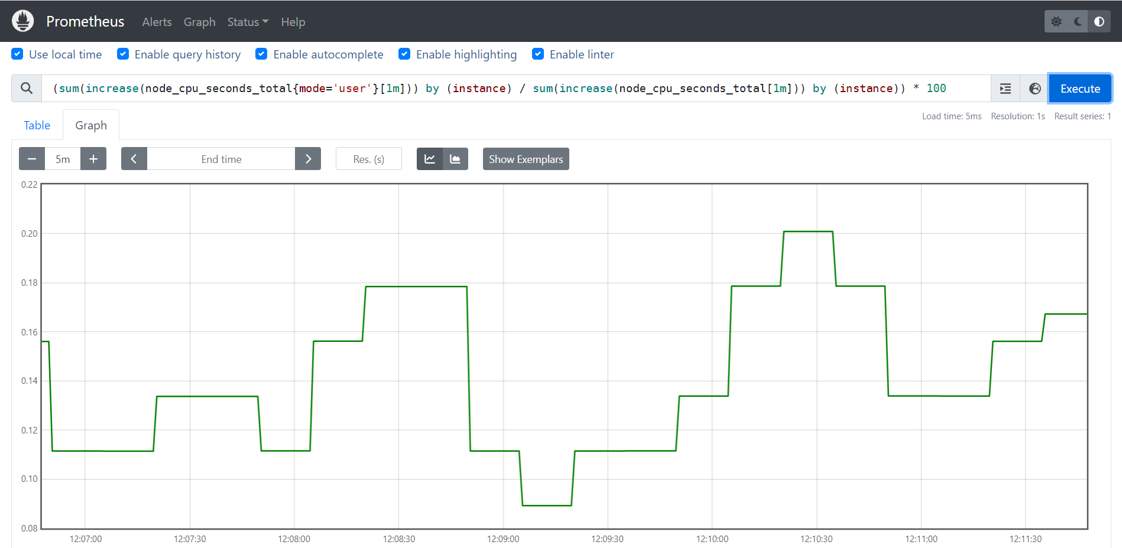Screen dimensions: 1122x548
Task: Click the 12:07:00 x-axis label
Action: coord(86,539)
